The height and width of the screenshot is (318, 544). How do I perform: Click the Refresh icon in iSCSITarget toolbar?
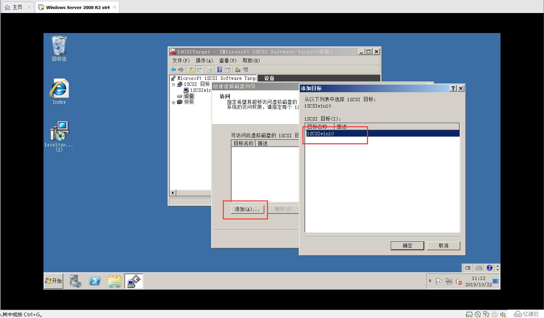209,69
